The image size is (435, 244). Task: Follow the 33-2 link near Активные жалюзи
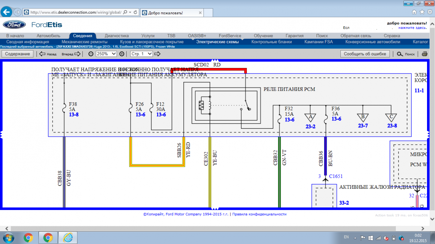(x=344, y=203)
